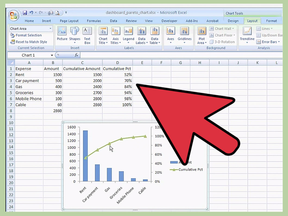Open the Shapes gallery
The height and width of the screenshot is (216, 288).
tap(74, 35)
